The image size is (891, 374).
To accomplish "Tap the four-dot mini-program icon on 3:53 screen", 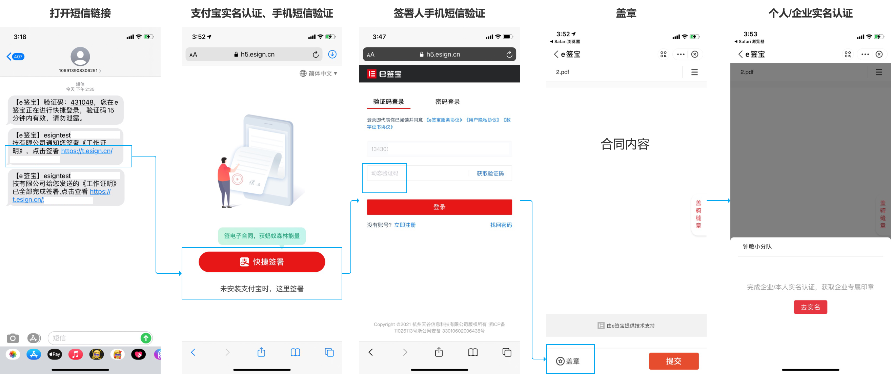I will pyautogui.click(x=848, y=54).
